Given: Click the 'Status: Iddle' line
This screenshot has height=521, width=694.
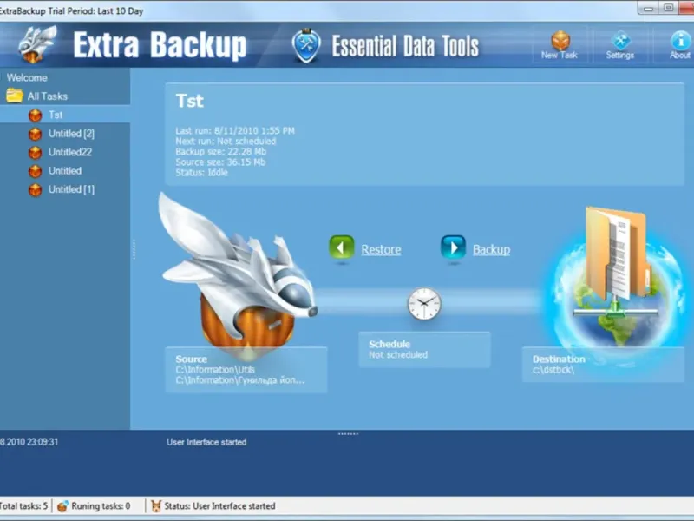Looking at the screenshot, I should click(x=202, y=172).
